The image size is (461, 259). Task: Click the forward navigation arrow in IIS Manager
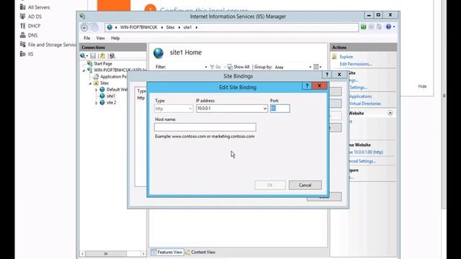point(94,27)
